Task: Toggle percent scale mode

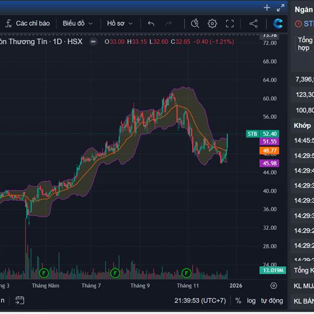Action: [x=238, y=300]
